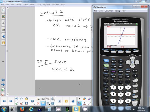The height and width of the screenshot is (112, 150).
Task: Click the blue next page arrow in left sidebar
Action: point(3,85)
